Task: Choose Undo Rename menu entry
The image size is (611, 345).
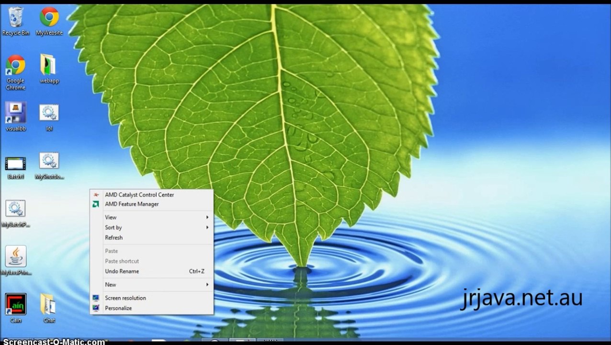Action: pos(151,271)
